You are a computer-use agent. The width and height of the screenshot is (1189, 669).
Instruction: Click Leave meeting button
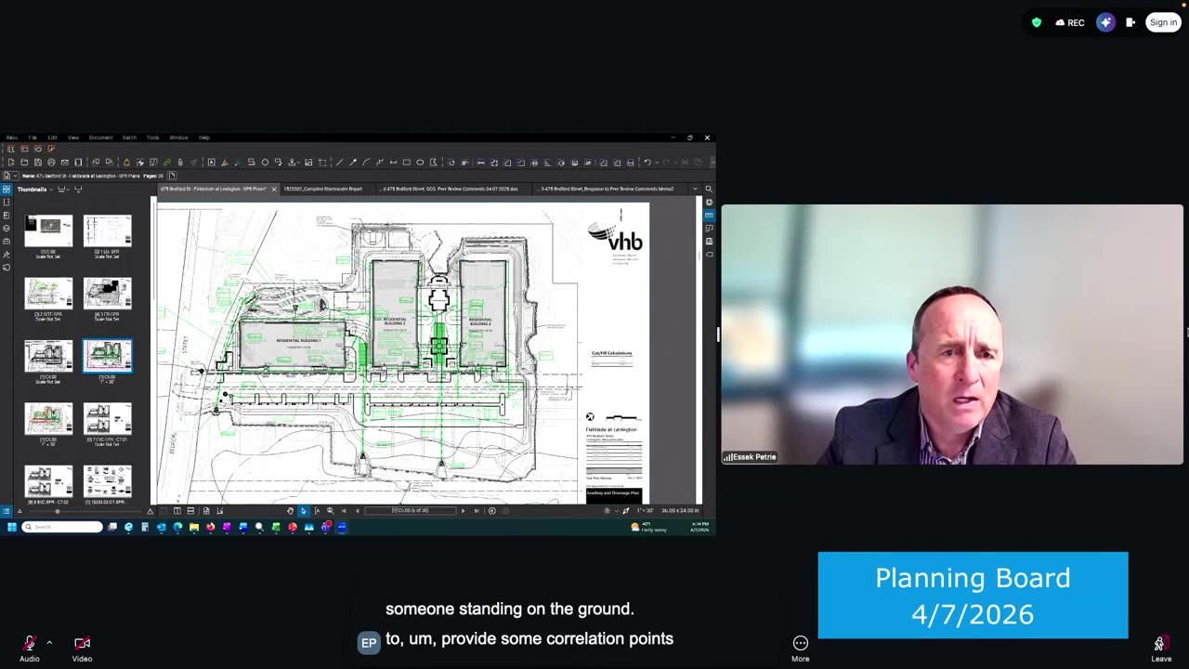[1160, 648]
